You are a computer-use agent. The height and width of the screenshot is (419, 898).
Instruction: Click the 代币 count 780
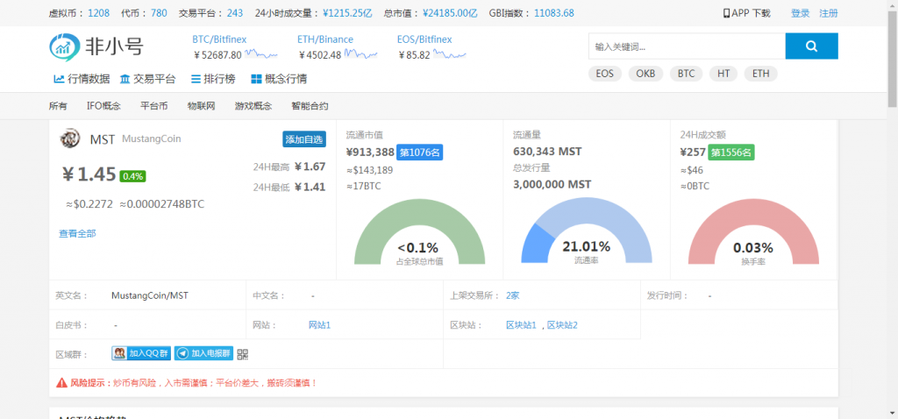pos(160,13)
